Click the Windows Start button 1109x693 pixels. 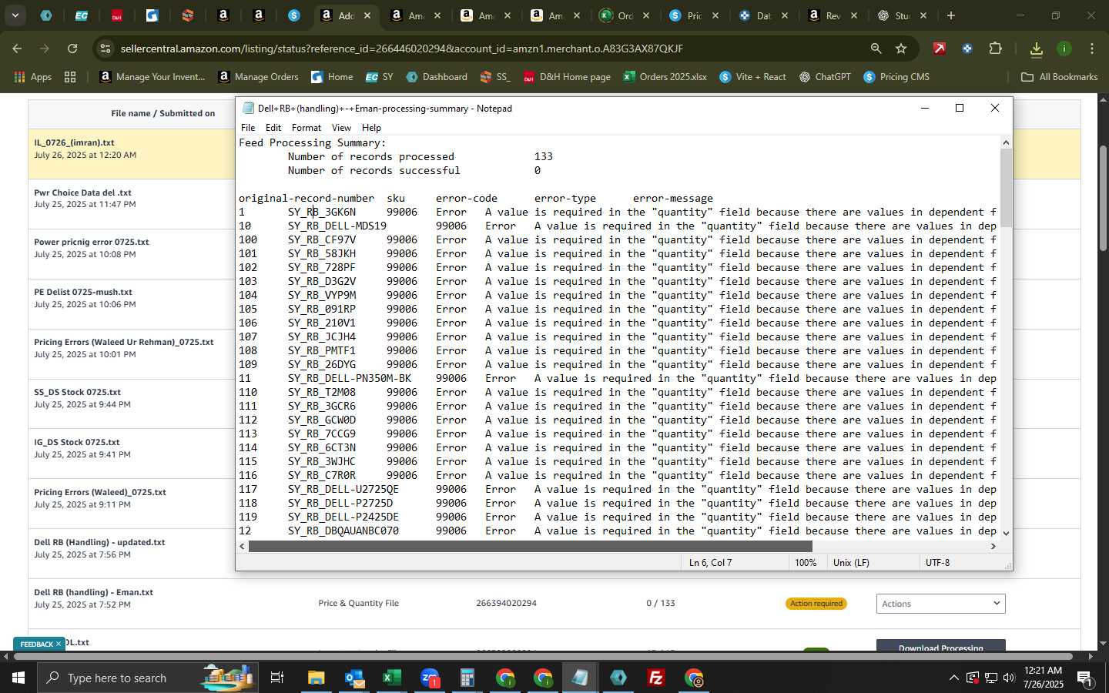(x=18, y=678)
